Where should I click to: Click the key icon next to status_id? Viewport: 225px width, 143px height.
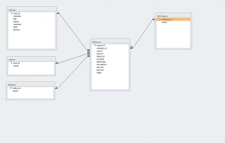coord(11,88)
